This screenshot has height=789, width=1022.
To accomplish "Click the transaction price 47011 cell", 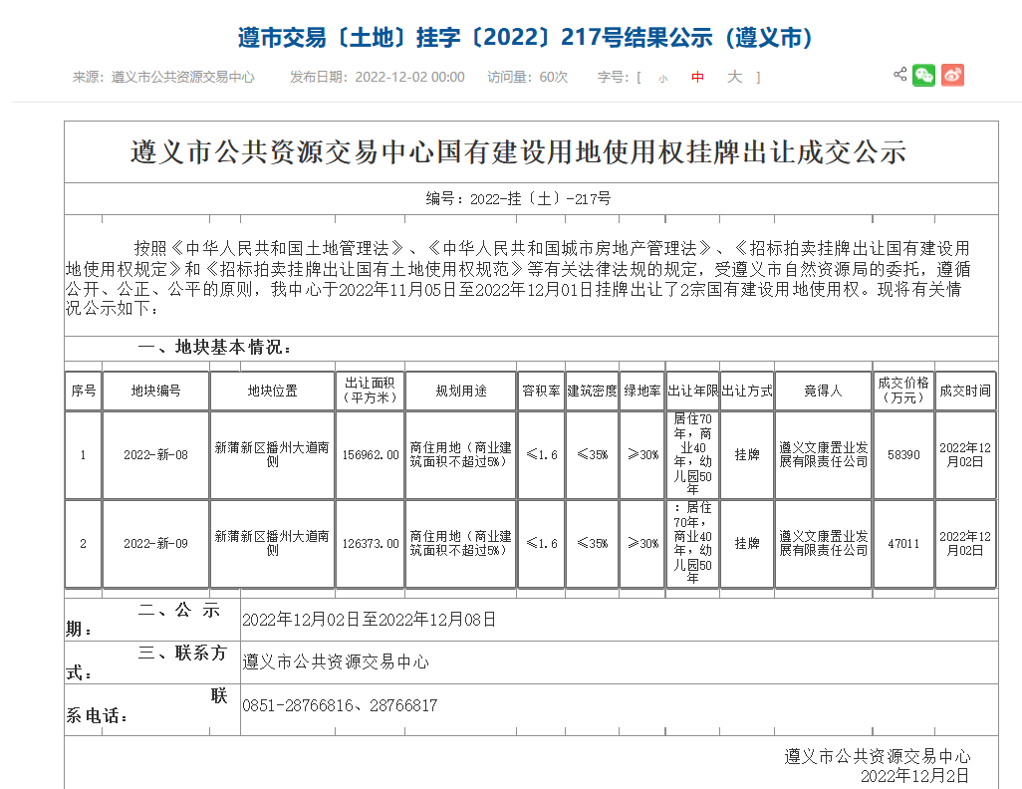I will pyautogui.click(x=903, y=544).
